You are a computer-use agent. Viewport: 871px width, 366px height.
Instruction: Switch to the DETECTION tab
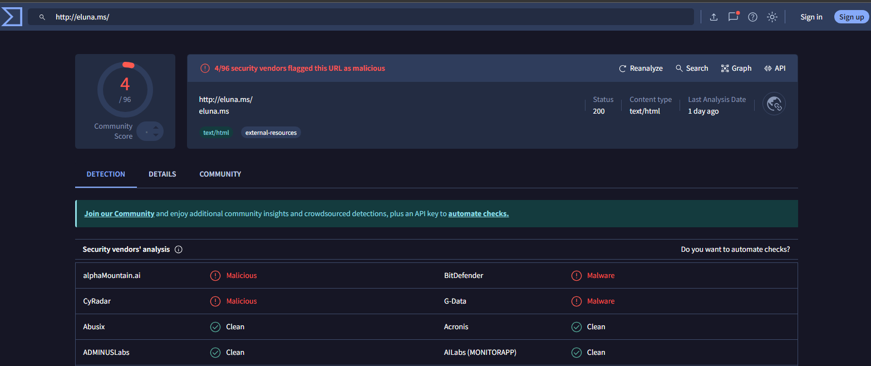click(106, 174)
